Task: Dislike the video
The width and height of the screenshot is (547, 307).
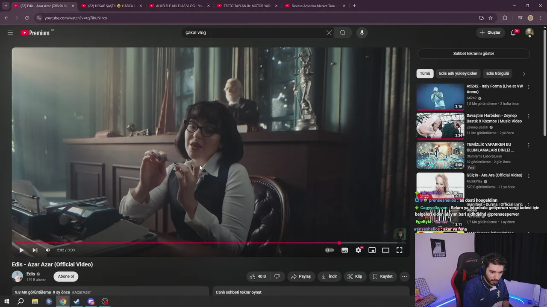Action: 277,276
